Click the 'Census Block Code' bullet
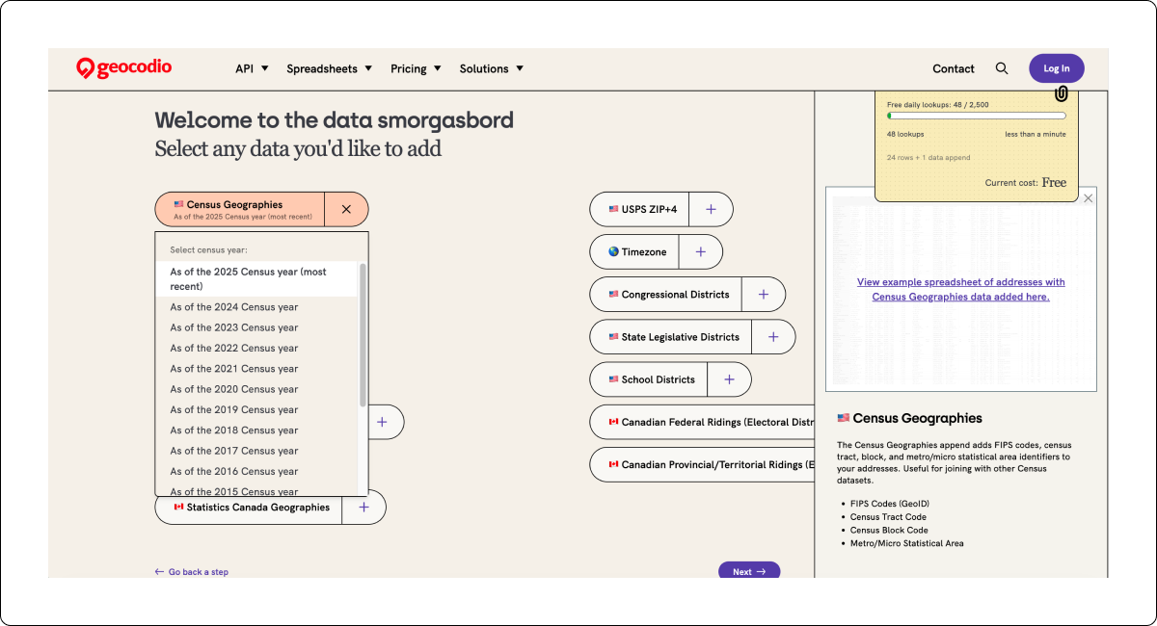 pyautogui.click(x=889, y=530)
